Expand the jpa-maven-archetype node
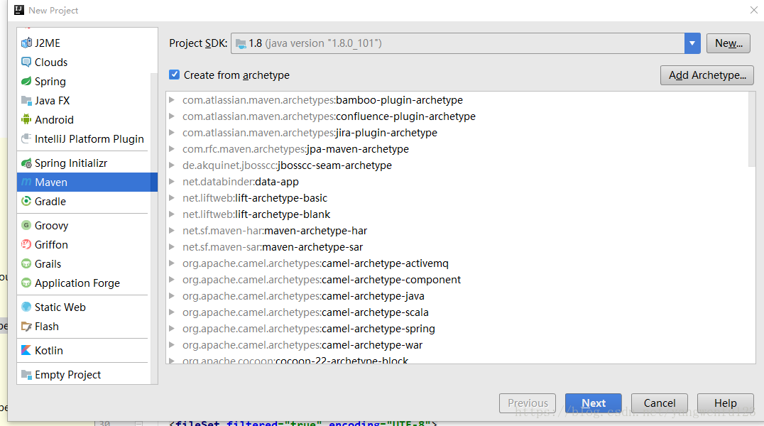The image size is (764, 426). (x=172, y=148)
